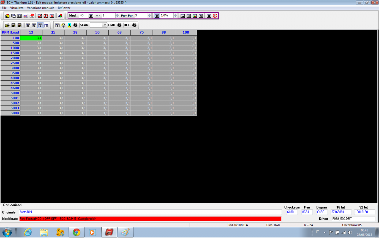This screenshot has height=238, width=379.
Task: Open the Variazione manuale menu
Action: (x=40, y=8)
